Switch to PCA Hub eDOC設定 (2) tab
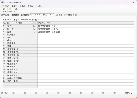The image size is (137, 98). (66, 15)
